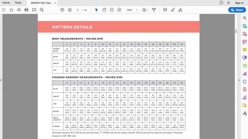Click the TORSO row label
This screenshot has width=248, height=139.
click(x=56, y=126)
